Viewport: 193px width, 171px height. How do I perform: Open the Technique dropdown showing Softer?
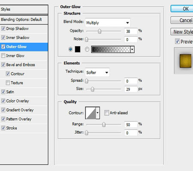point(97,72)
